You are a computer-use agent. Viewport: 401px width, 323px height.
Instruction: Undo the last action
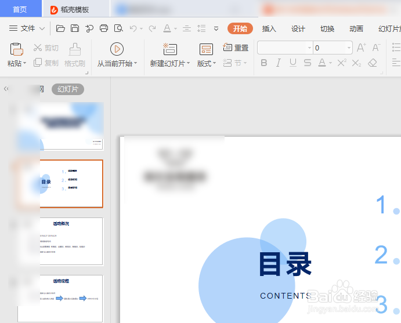coord(133,28)
